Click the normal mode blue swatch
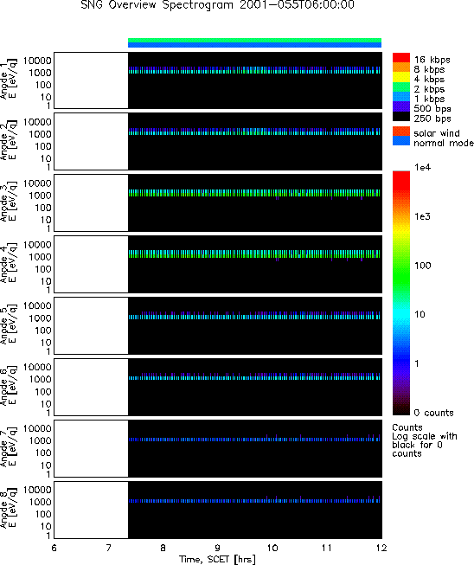Viewport: 474px width, 565px height. pyautogui.click(x=401, y=141)
